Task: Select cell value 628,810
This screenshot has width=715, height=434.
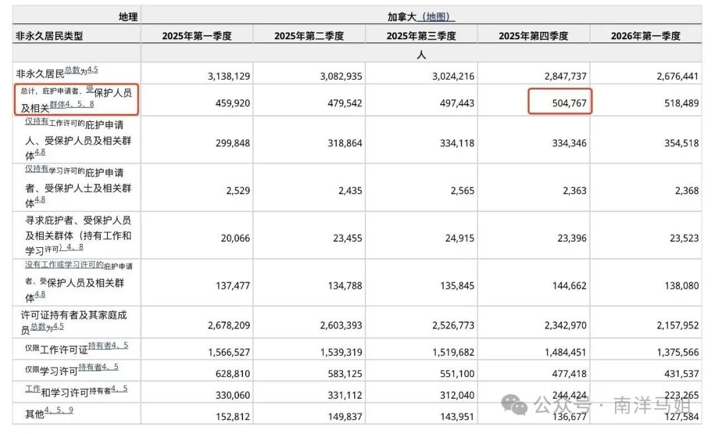Action: click(x=232, y=374)
